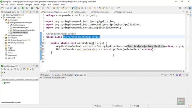Click the Search magnifier icon at top right
The width and height of the screenshot is (192, 108).
click(180, 8)
